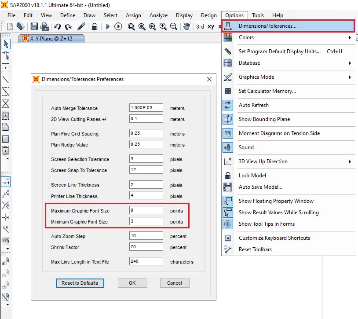Open the draw tools dropdown arrow in left toolbar
Image resolution: width=358 pixels, height=319 pixels.
coord(7,158)
